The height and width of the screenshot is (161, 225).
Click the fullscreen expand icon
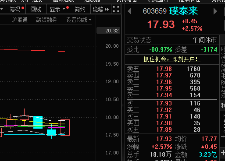pyautogui.click(x=116, y=9)
